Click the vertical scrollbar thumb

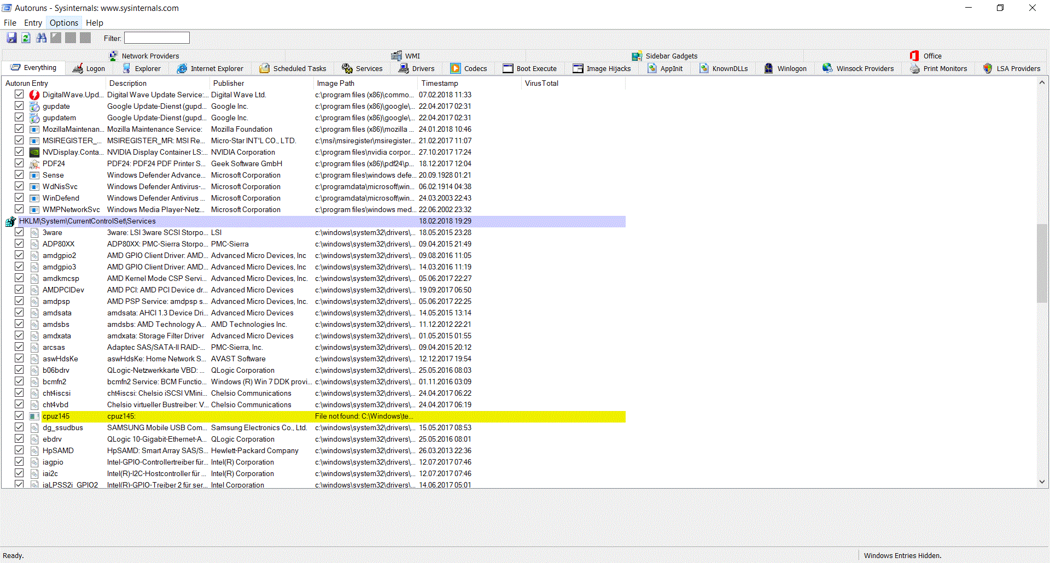click(x=1042, y=263)
